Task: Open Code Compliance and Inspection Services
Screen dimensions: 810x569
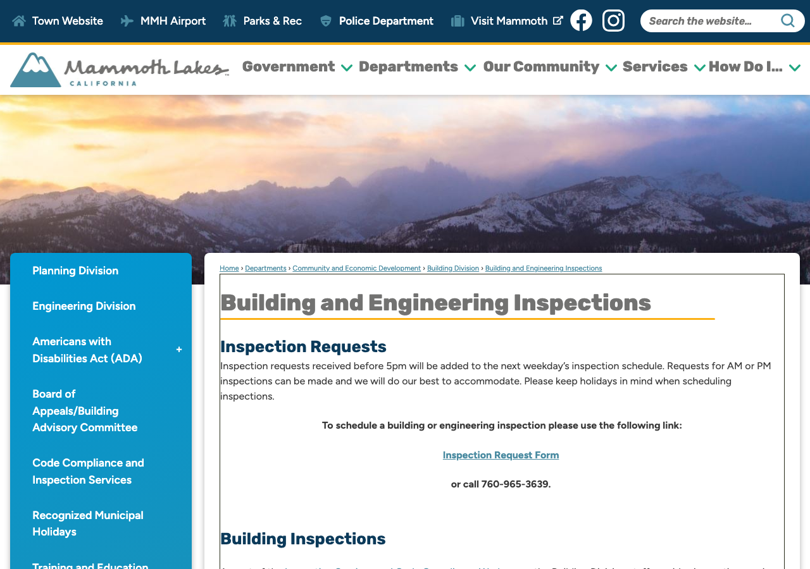Action: (89, 471)
